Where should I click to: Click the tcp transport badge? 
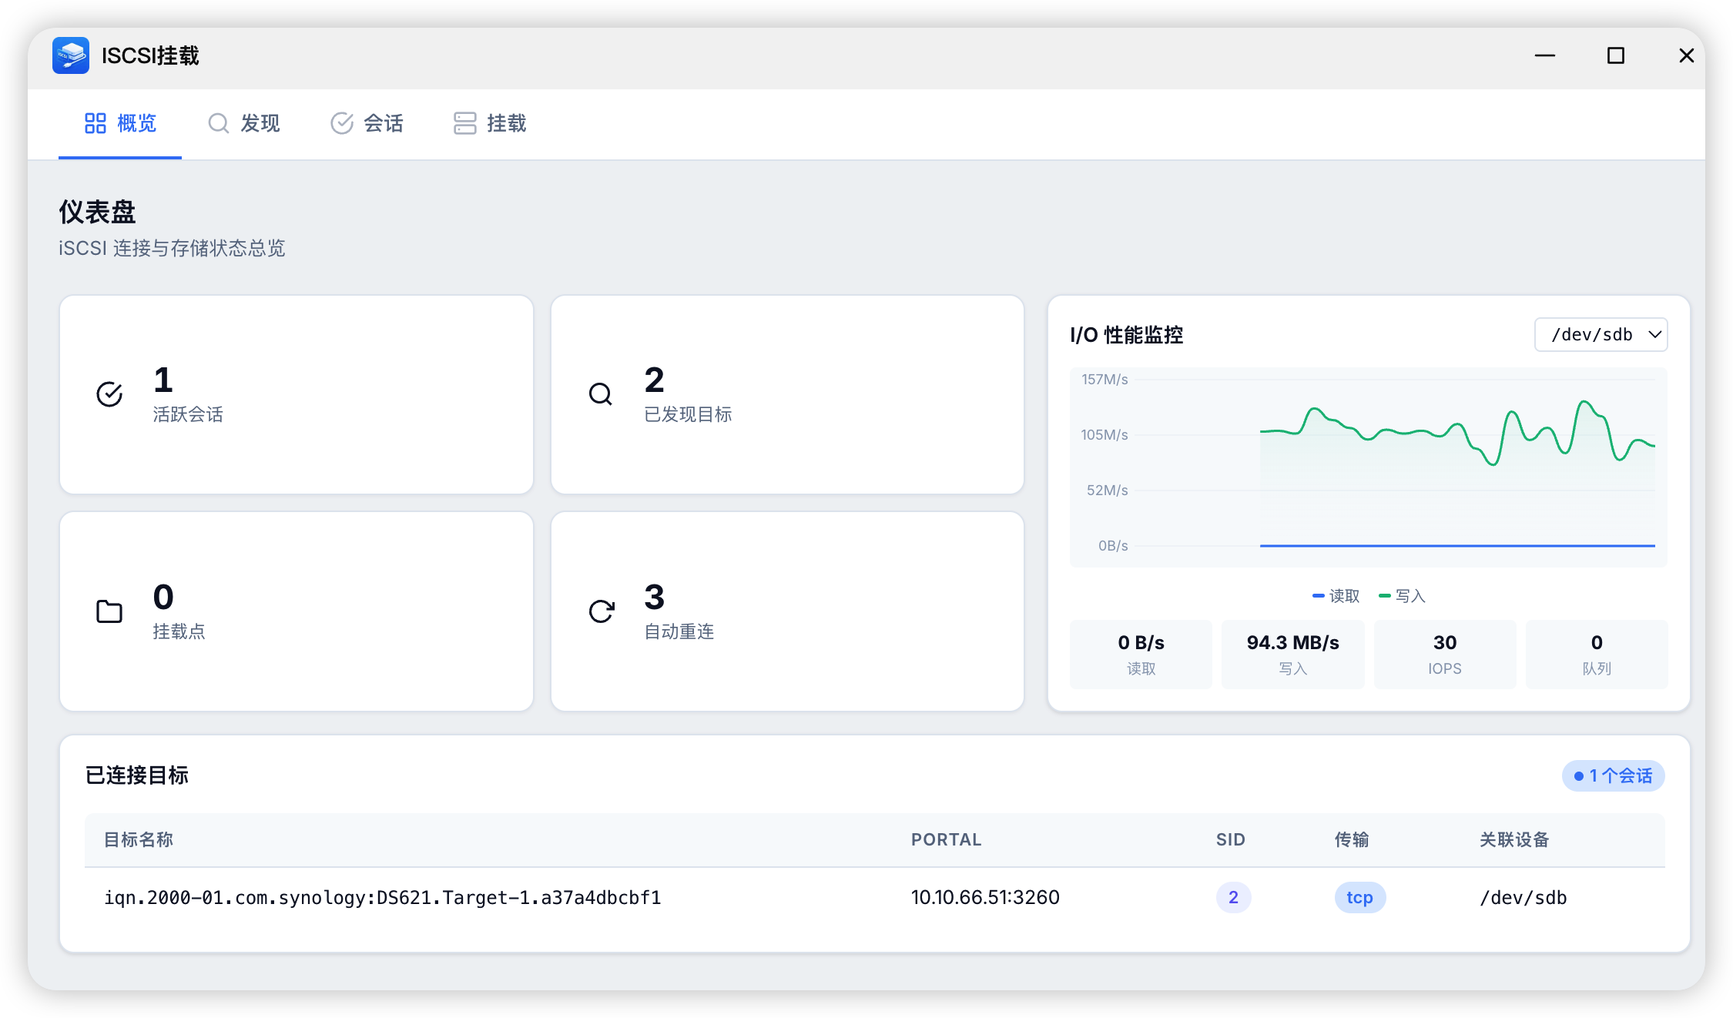(1359, 897)
